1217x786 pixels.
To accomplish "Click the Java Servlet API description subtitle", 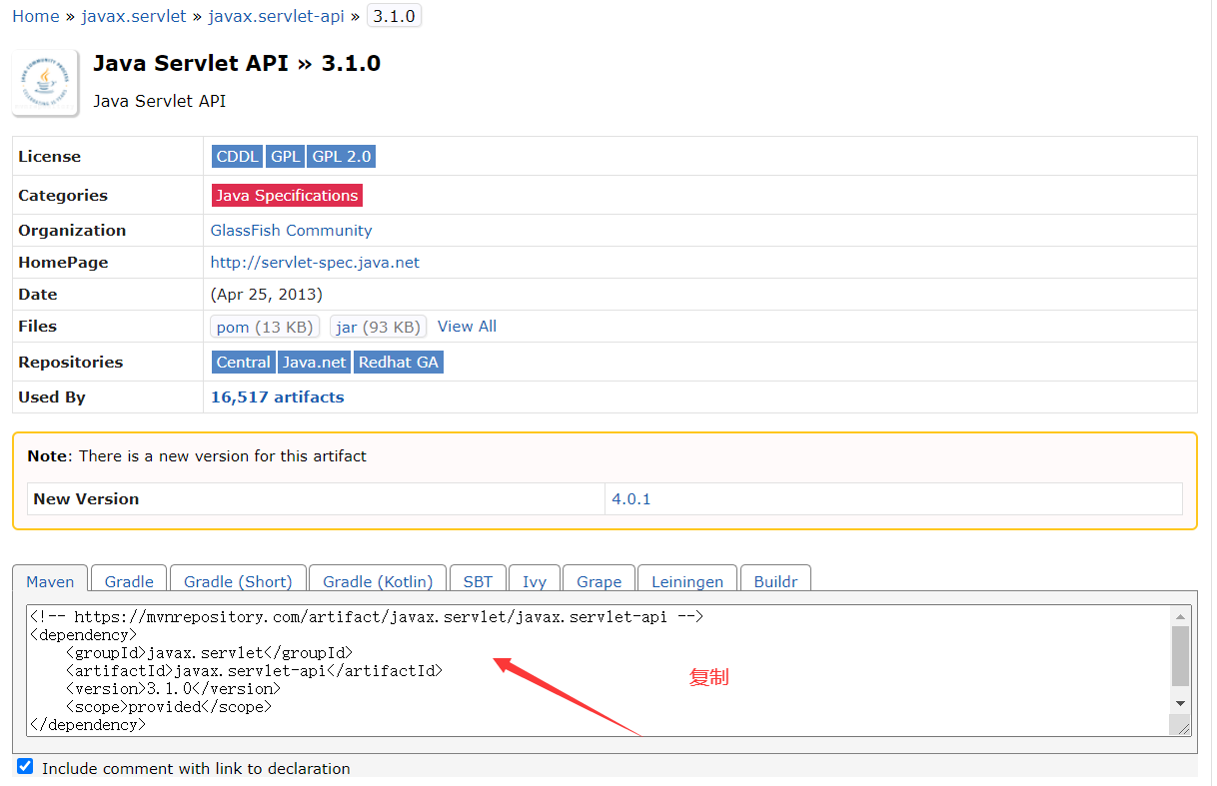I will click(x=160, y=101).
